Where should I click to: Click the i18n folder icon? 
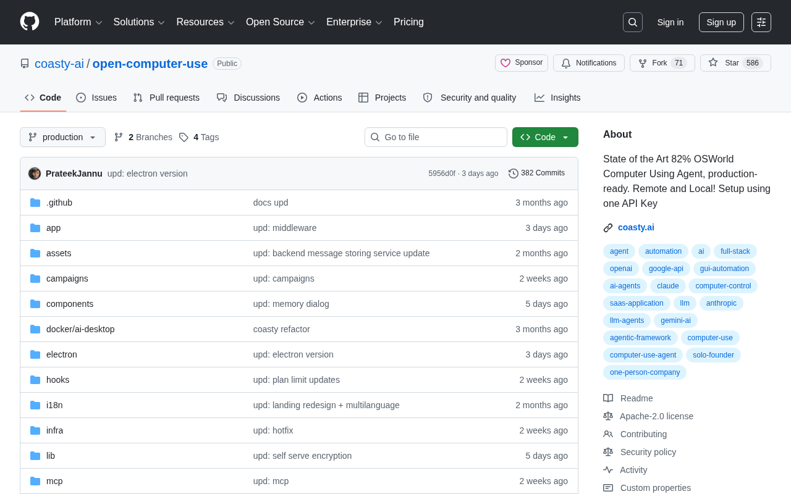(x=35, y=405)
